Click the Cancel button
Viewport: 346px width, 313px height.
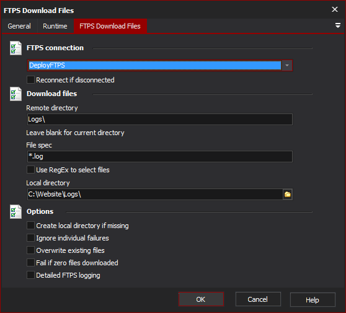[258, 299]
